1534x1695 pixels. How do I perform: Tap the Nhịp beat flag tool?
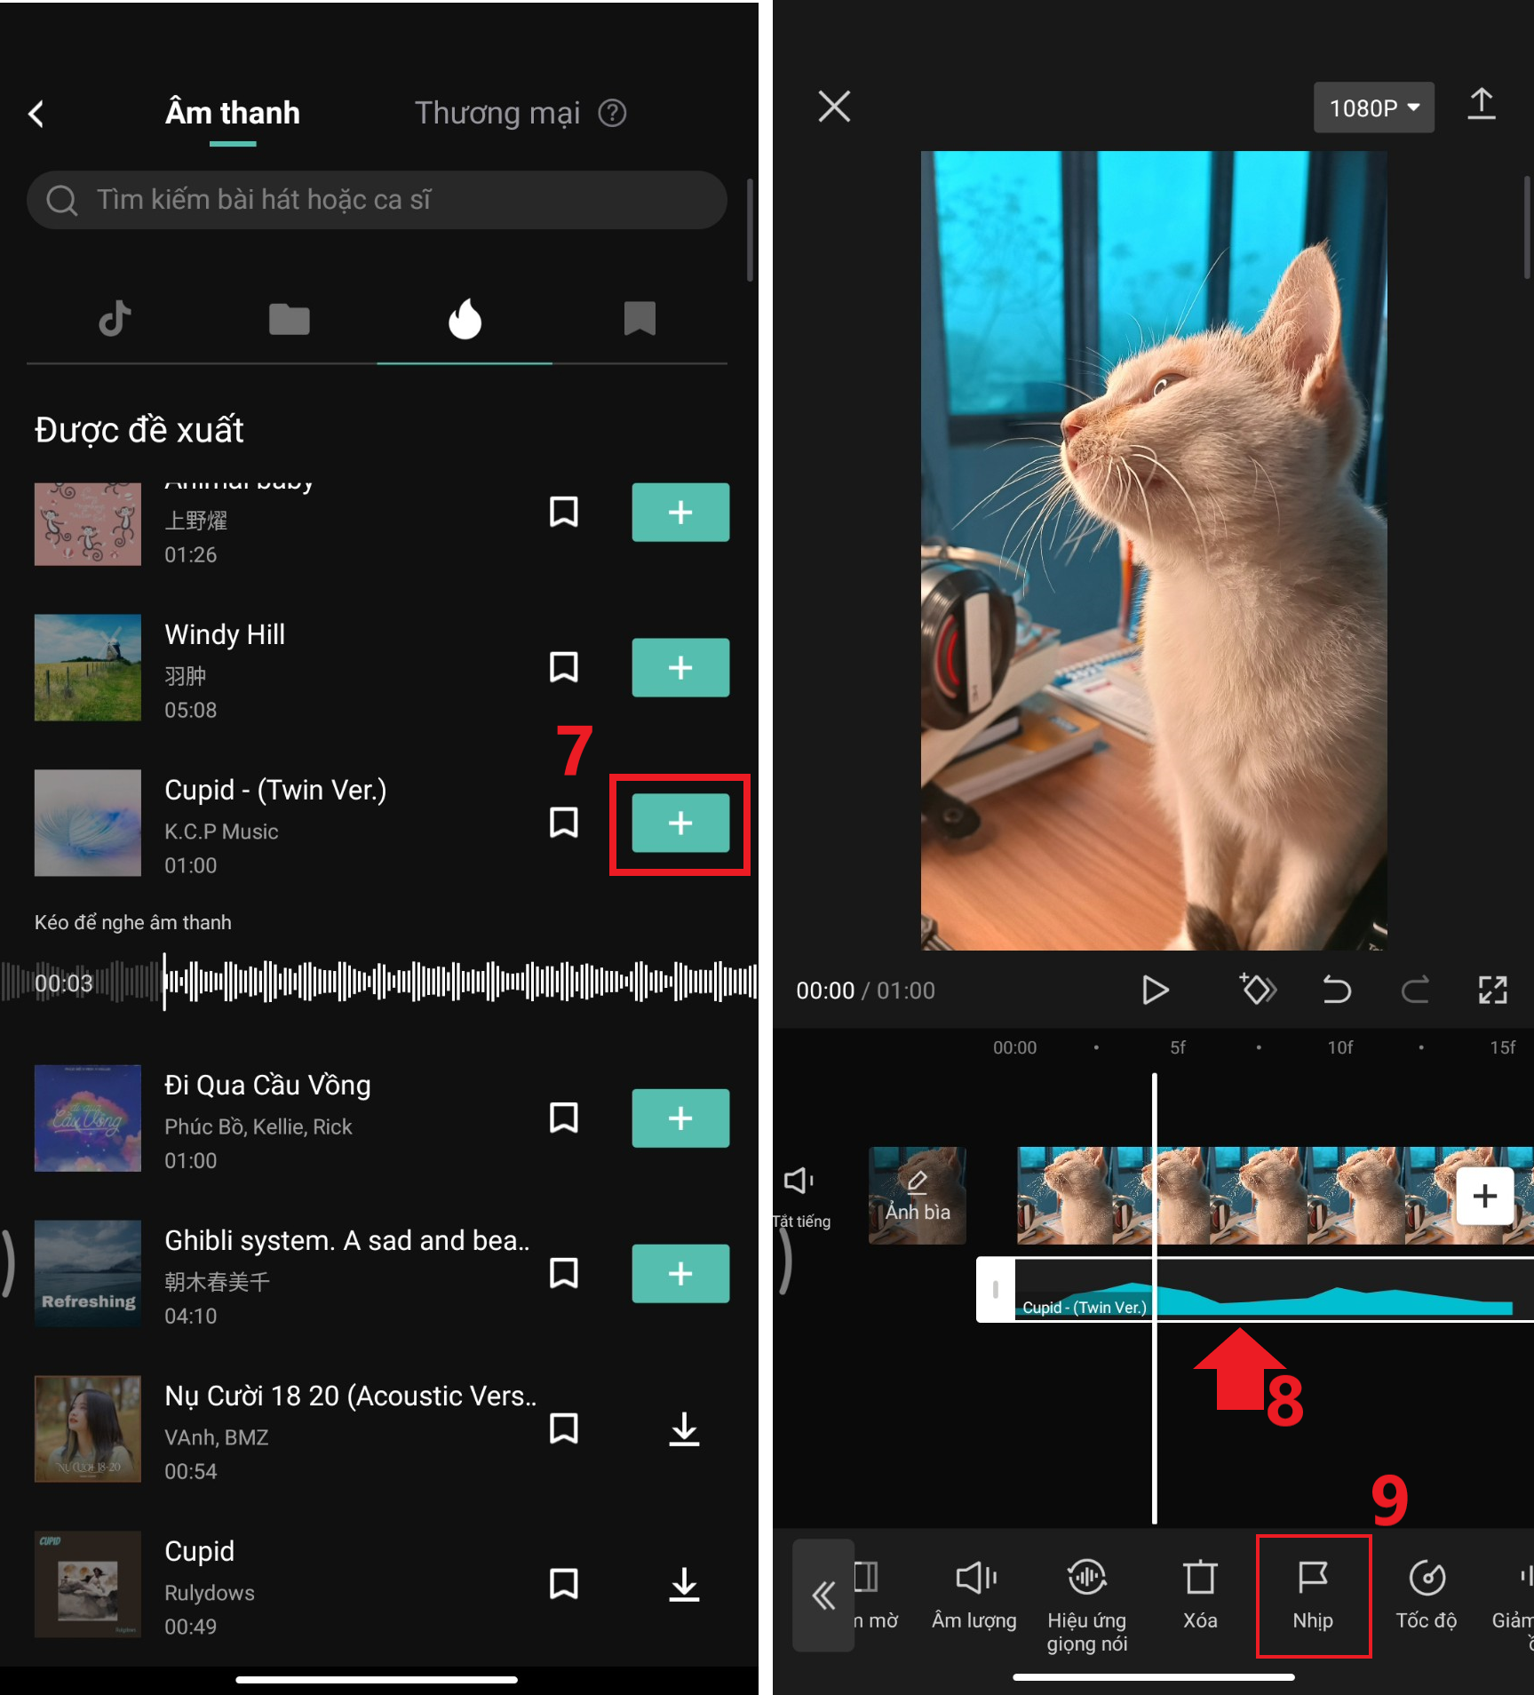coord(1312,1595)
